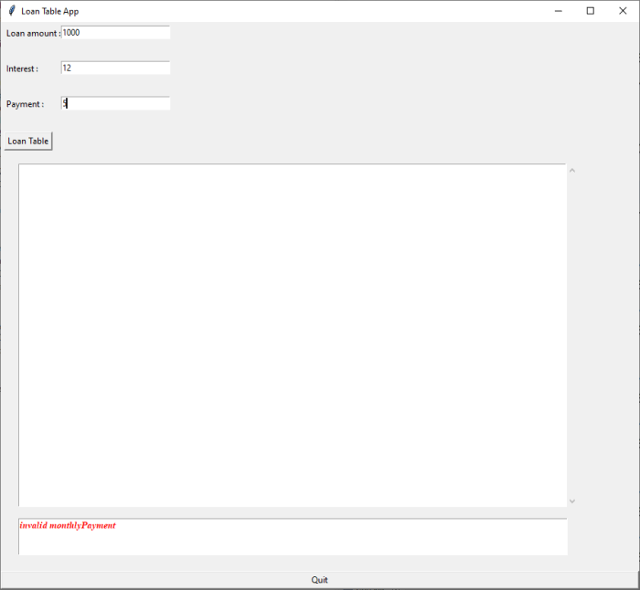Click the 'Interest :' label

(23, 68)
